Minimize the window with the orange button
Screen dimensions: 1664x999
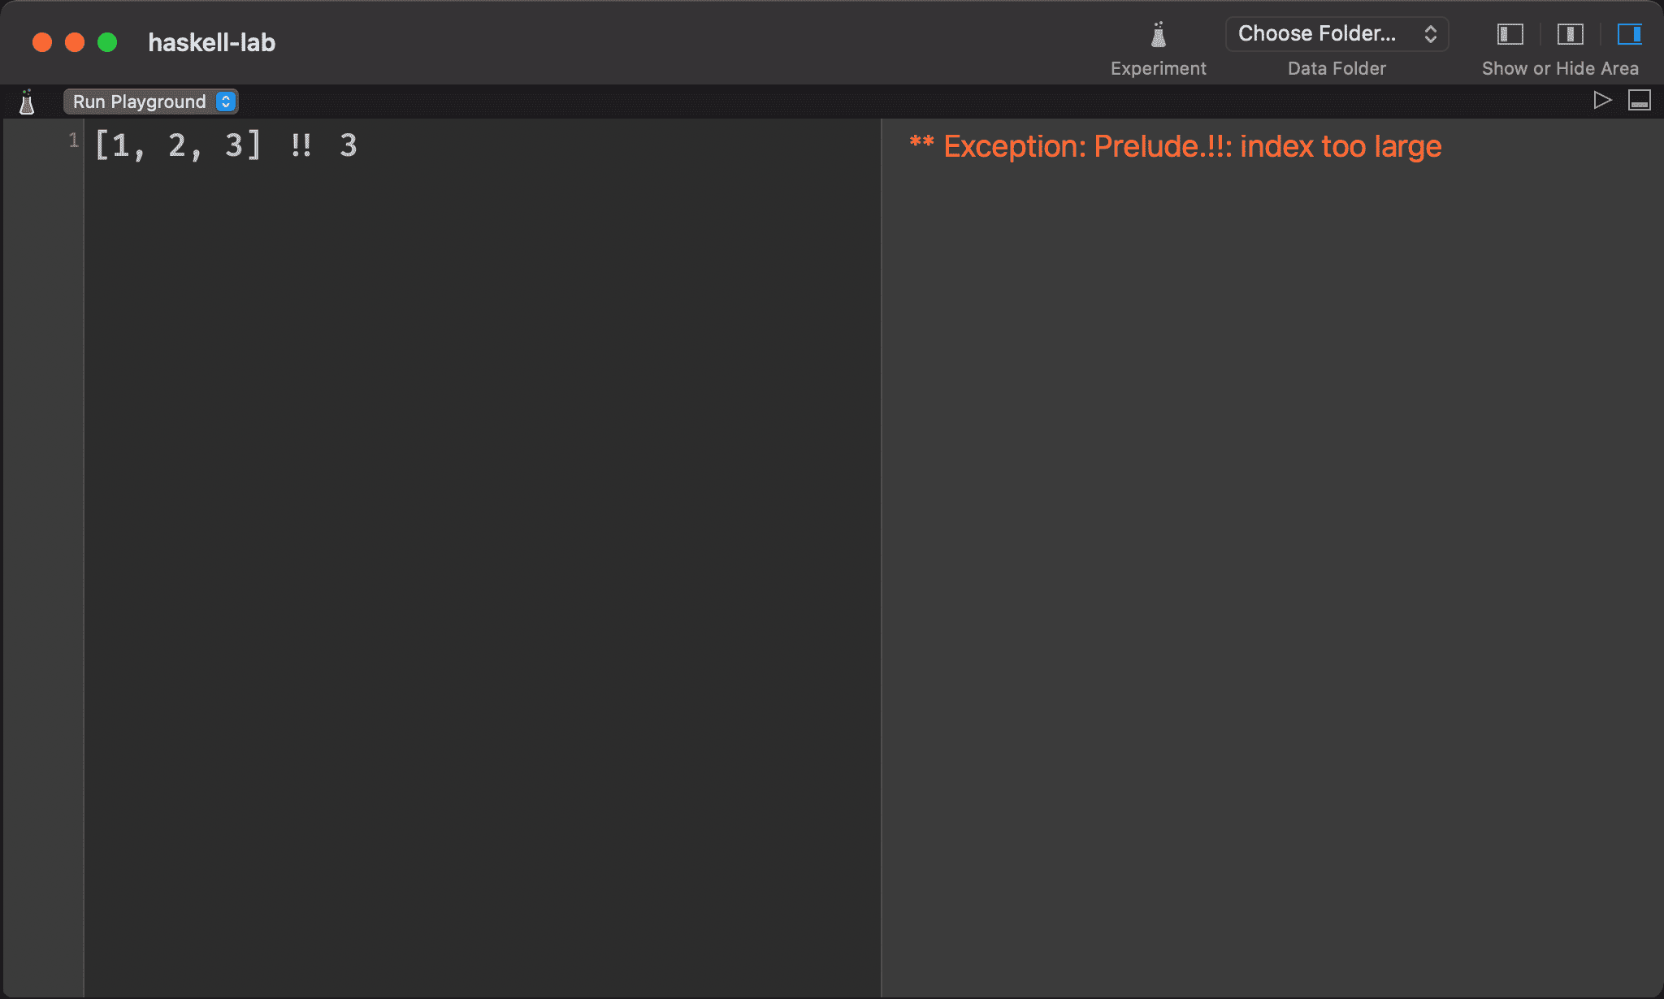pos(75,42)
